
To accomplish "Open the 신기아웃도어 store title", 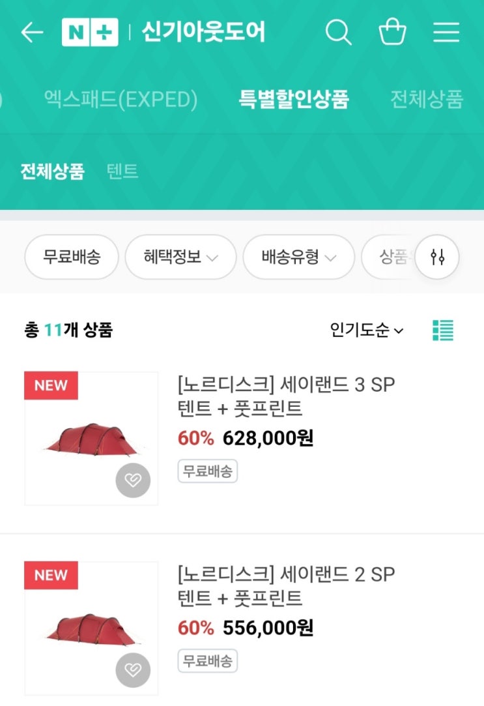I will tap(204, 32).
